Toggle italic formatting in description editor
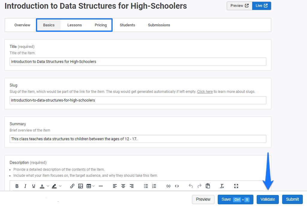This screenshot has height=207, width=307. coord(25,186)
